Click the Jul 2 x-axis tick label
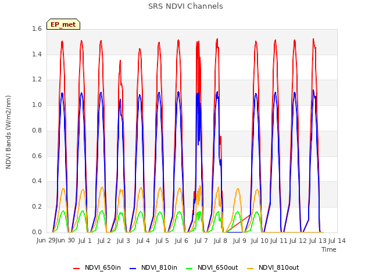372x279 pixels. 104,241
